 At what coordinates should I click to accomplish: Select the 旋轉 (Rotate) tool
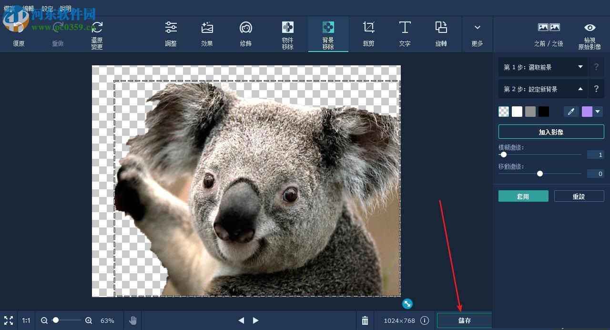pyautogui.click(x=441, y=33)
